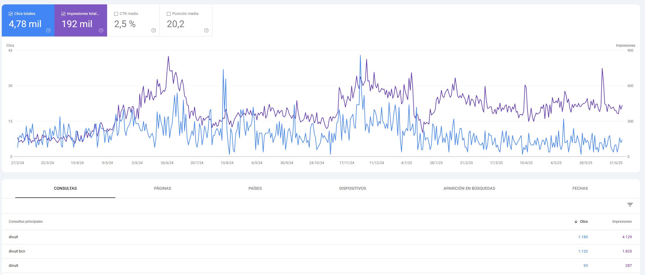Enable the CTR medio checkbox
The height and width of the screenshot is (275, 645).
[116, 14]
